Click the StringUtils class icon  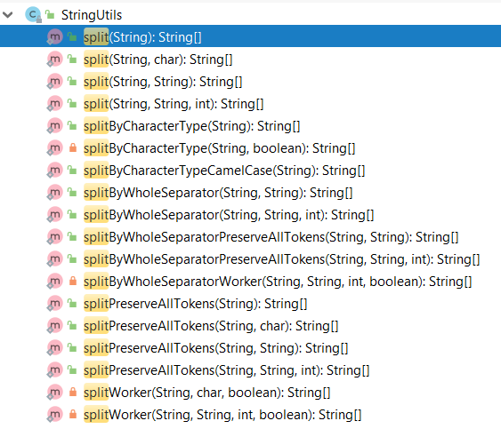(x=33, y=15)
